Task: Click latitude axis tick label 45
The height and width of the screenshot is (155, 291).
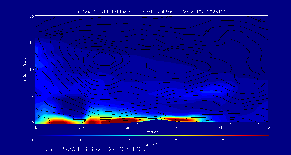Action: coord(221,128)
